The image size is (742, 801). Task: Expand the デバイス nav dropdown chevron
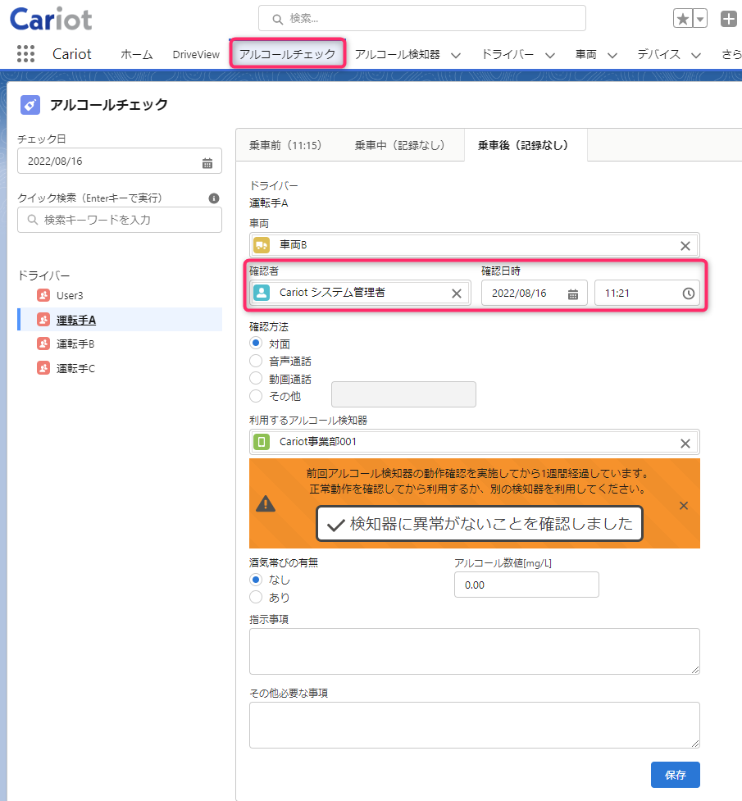695,55
